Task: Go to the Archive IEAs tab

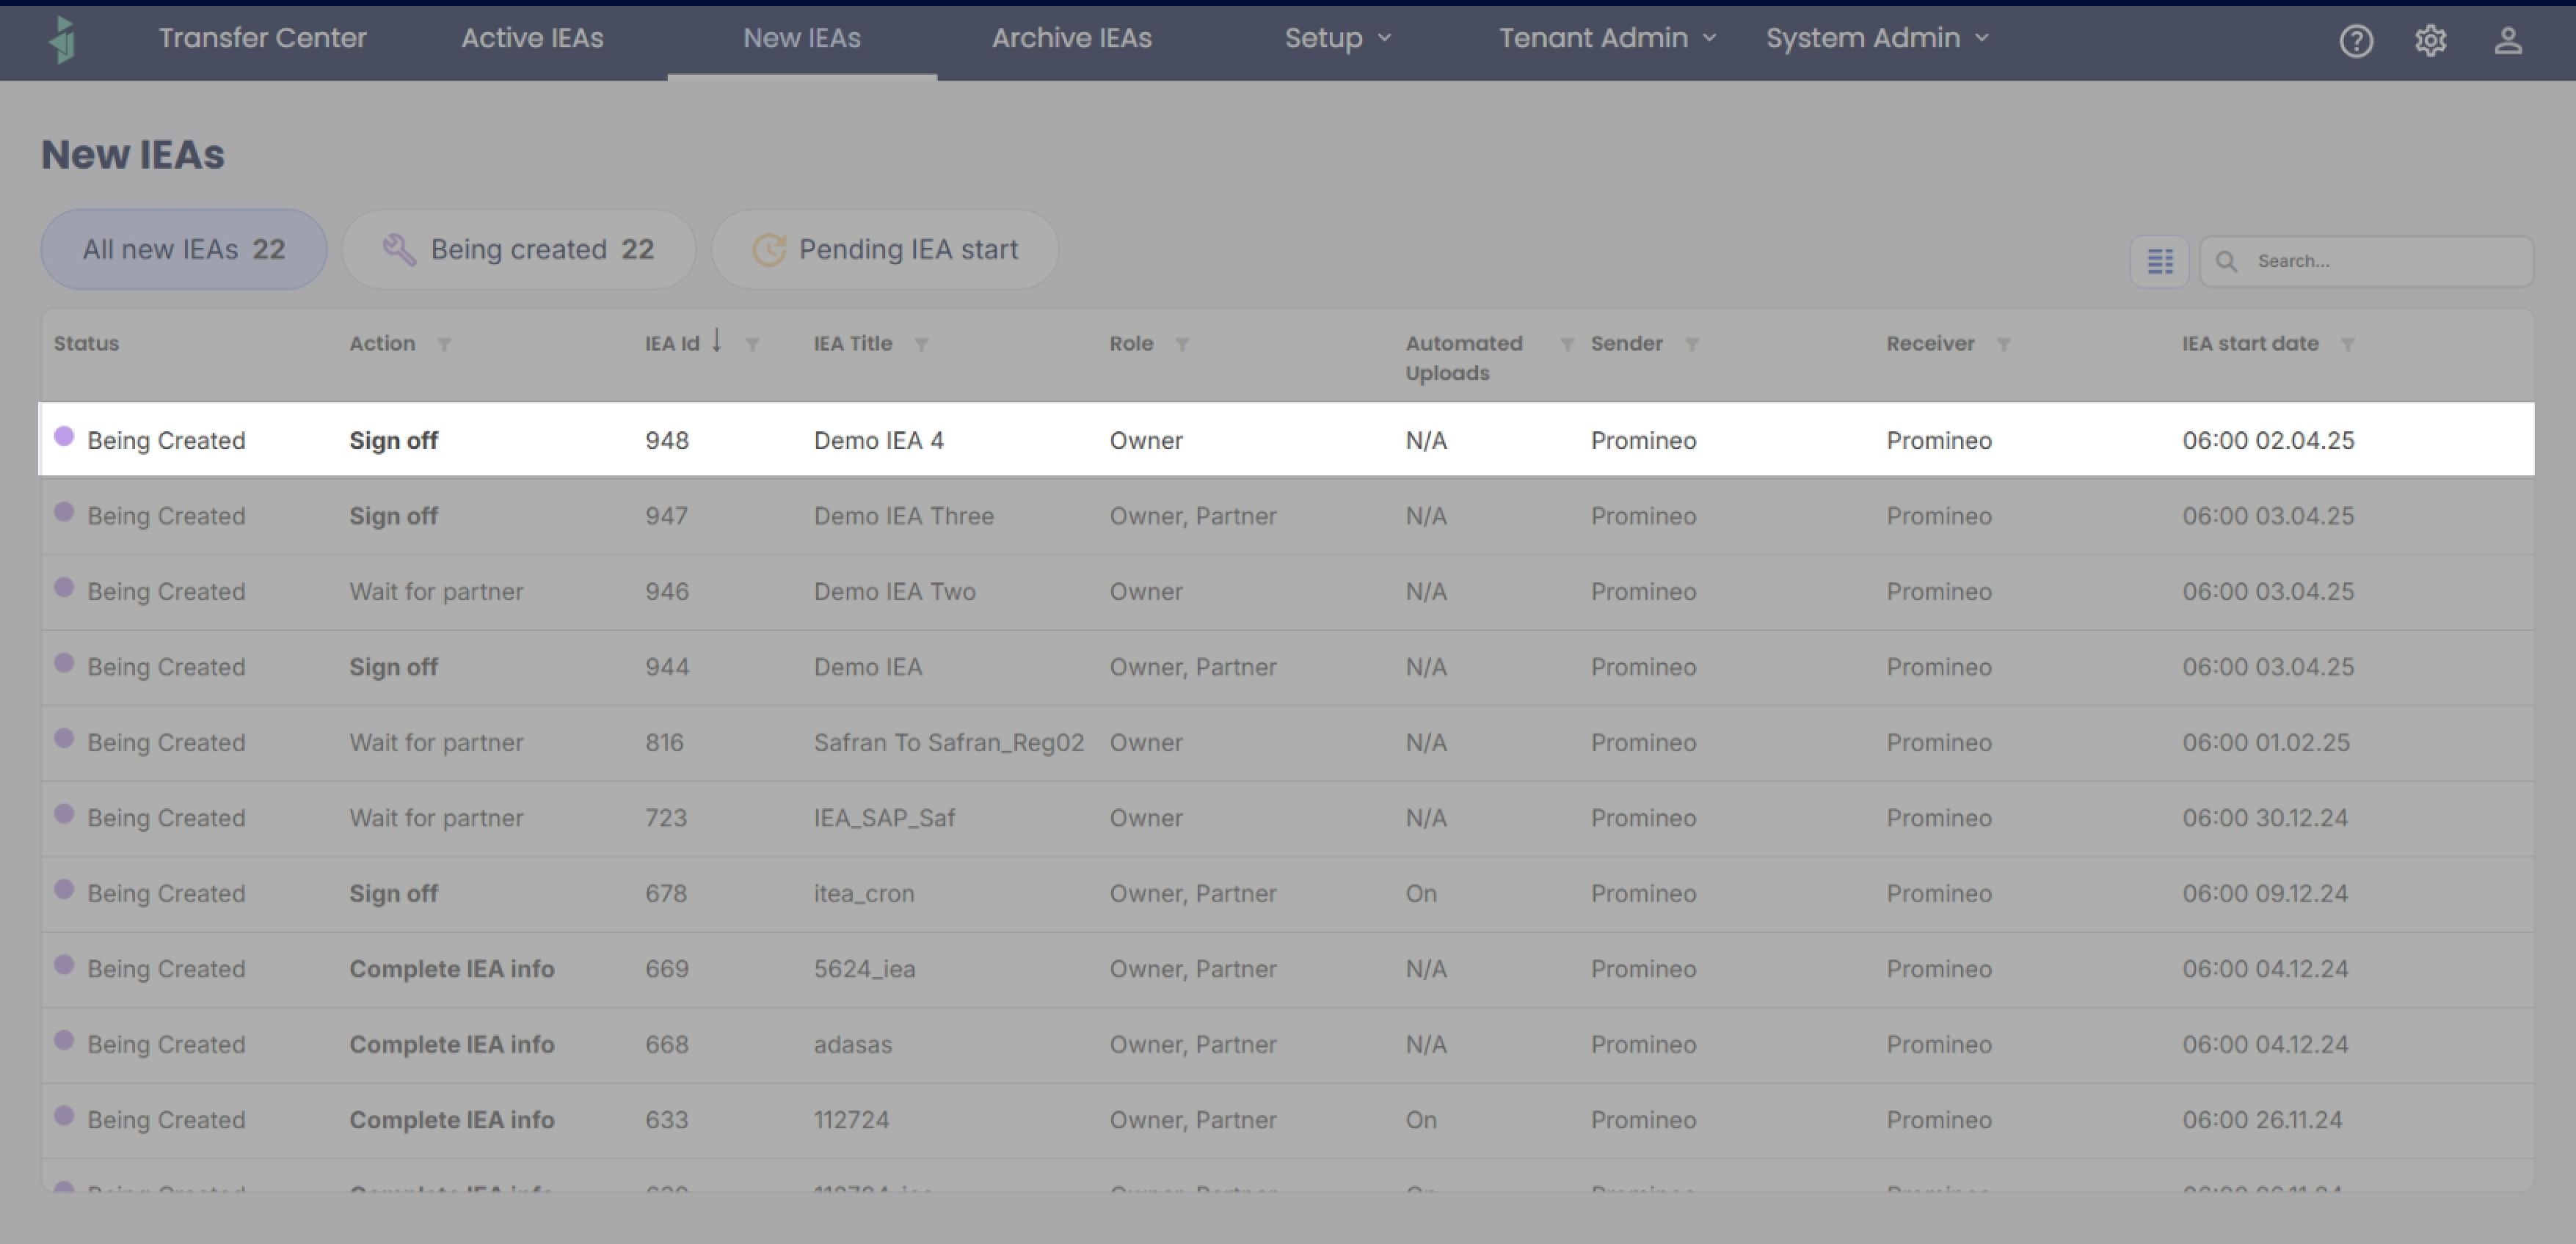Action: tap(1071, 38)
